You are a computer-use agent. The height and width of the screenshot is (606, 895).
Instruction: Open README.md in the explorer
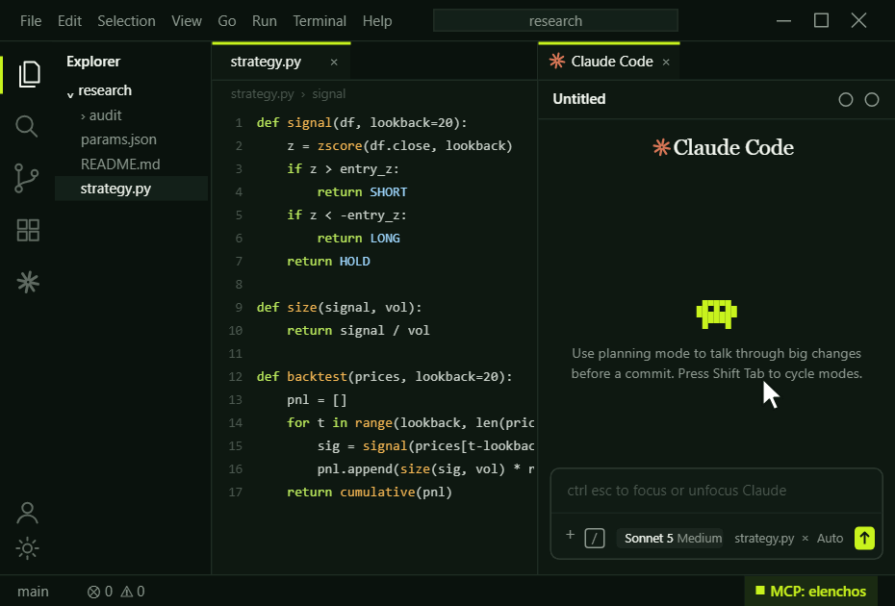[x=120, y=164]
